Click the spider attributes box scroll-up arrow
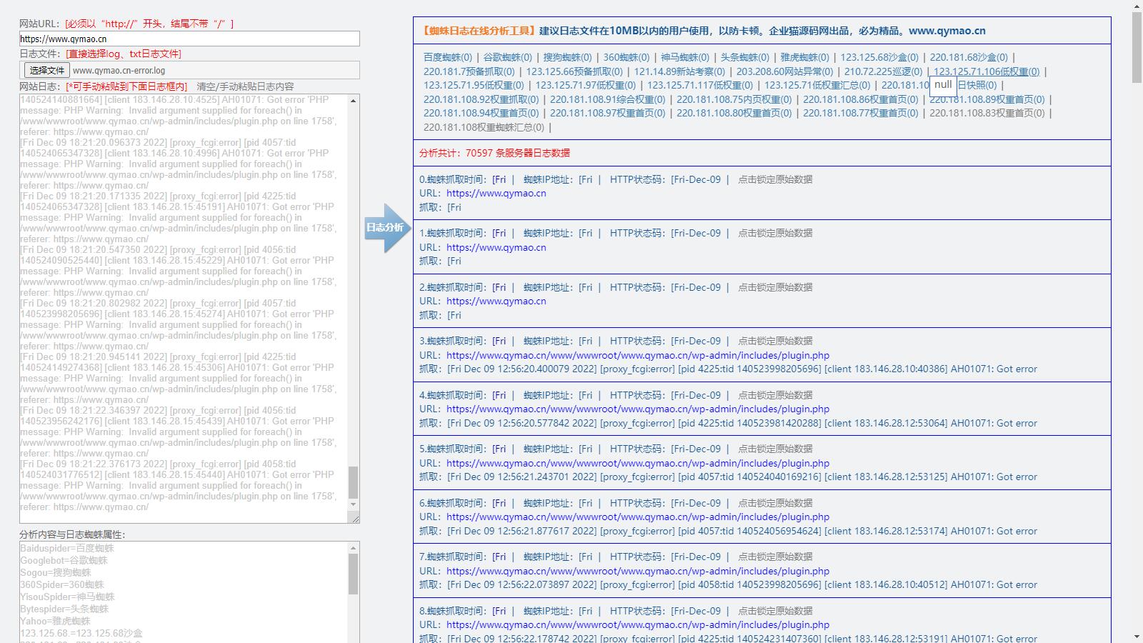The height and width of the screenshot is (643, 1143). [x=353, y=548]
